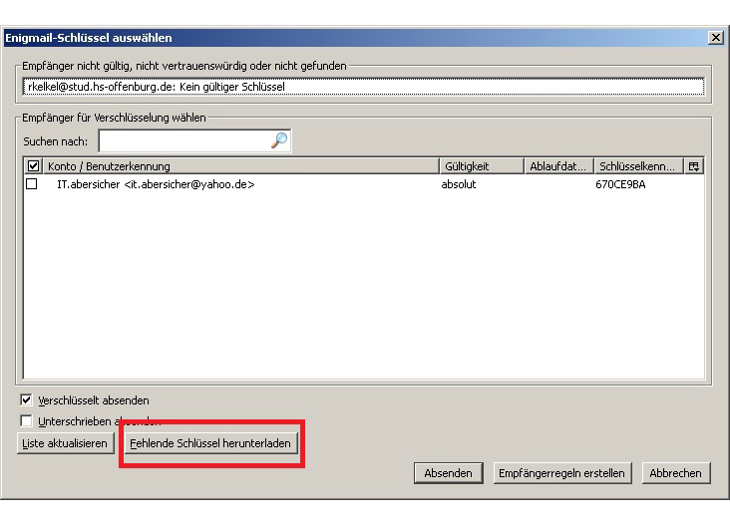The width and height of the screenshot is (730, 525).
Task: Enable the 'Unterschrieben absenden' checkbox
Action: pos(27,420)
